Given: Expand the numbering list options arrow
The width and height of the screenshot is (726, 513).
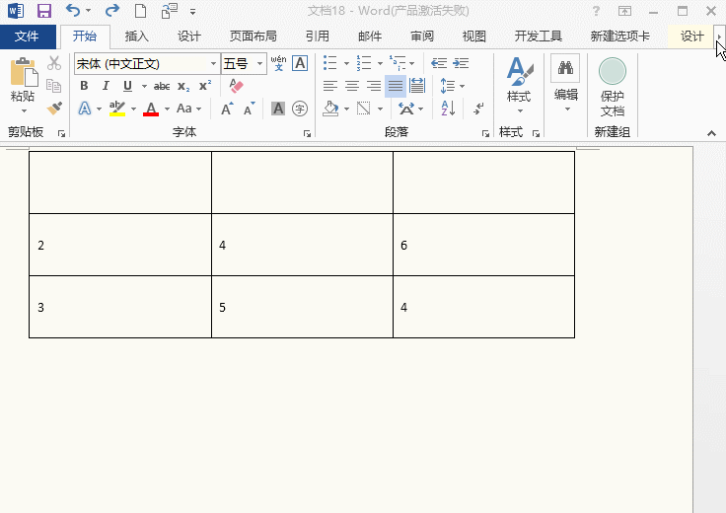Looking at the screenshot, I should [x=380, y=63].
